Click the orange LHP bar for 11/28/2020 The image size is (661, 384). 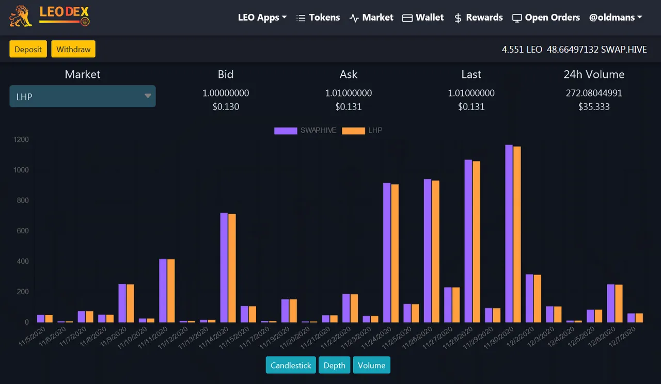(x=476, y=242)
